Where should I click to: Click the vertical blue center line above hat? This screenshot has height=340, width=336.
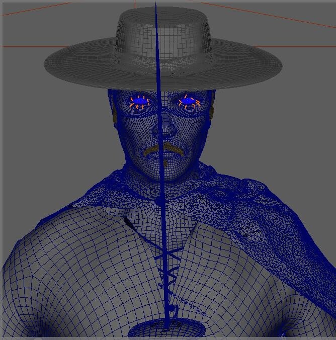[x=156, y=5]
